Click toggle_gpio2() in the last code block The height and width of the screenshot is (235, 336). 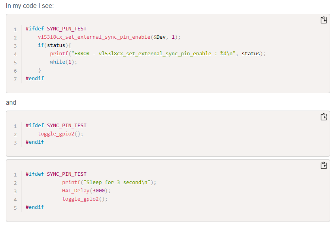(x=85, y=199)
